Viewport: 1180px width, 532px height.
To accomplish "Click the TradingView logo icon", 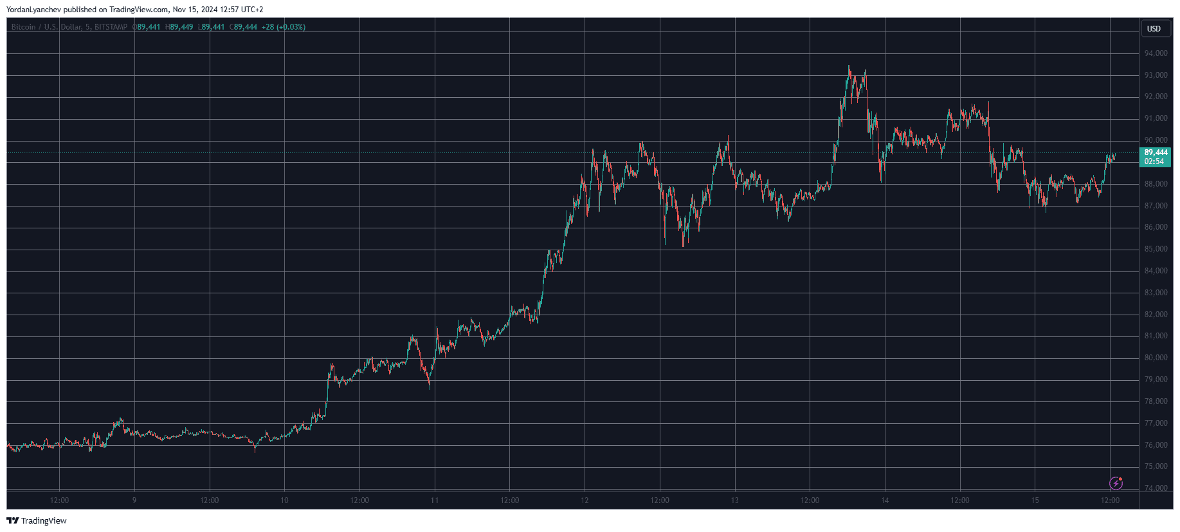I will click(x=12, y=520).
